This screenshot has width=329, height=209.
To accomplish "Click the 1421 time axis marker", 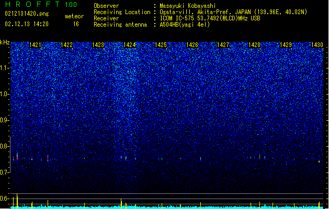I will coord(35,44).
